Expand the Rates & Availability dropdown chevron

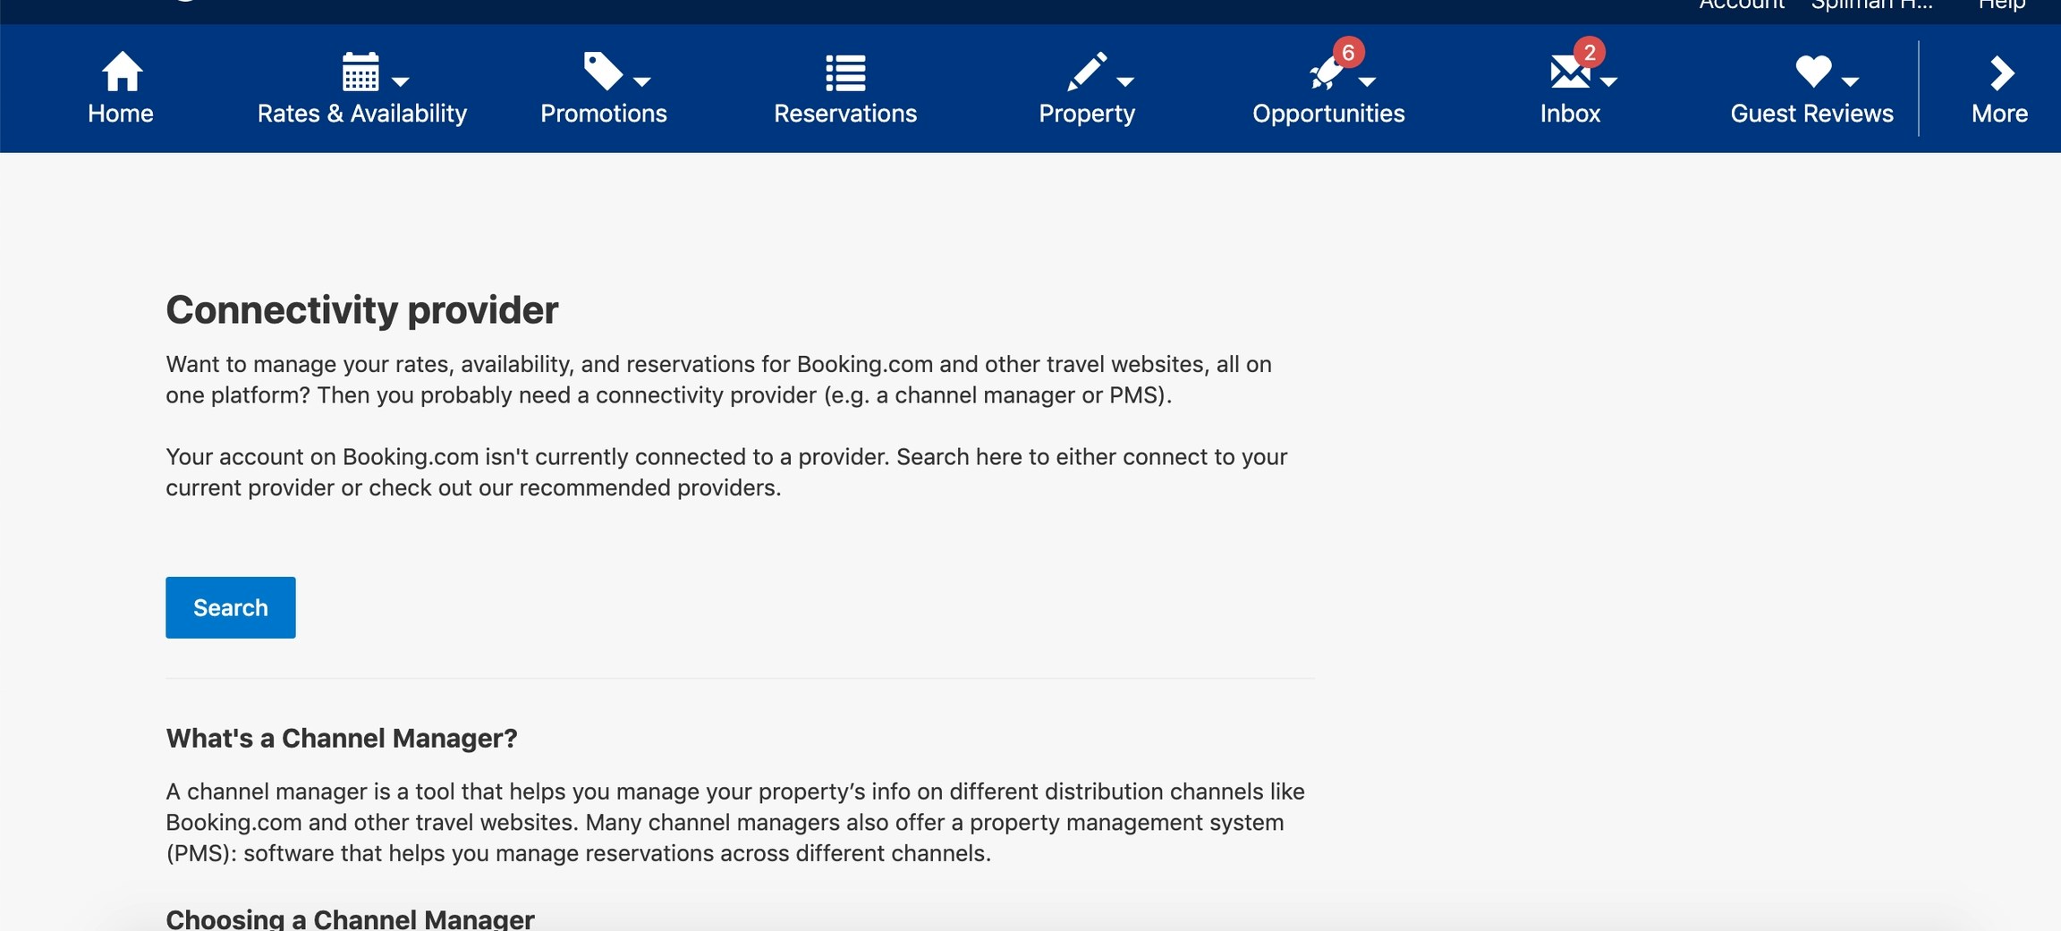[x=400, y=80]
